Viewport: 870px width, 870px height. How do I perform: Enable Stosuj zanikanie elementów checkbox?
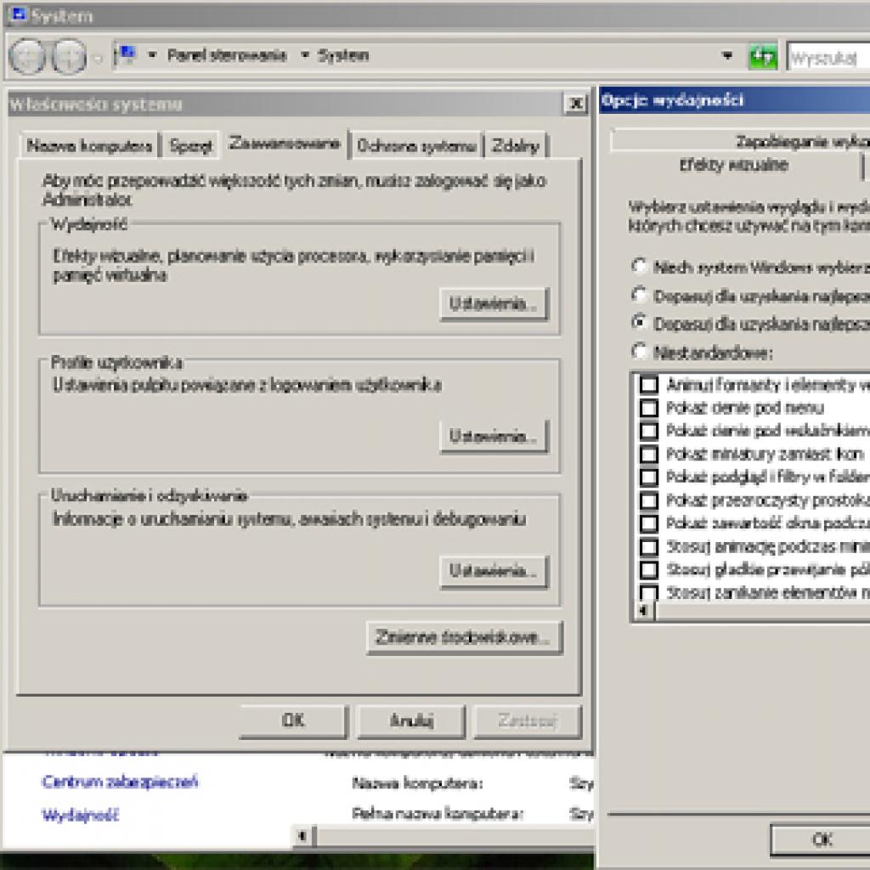pos(648,592)
